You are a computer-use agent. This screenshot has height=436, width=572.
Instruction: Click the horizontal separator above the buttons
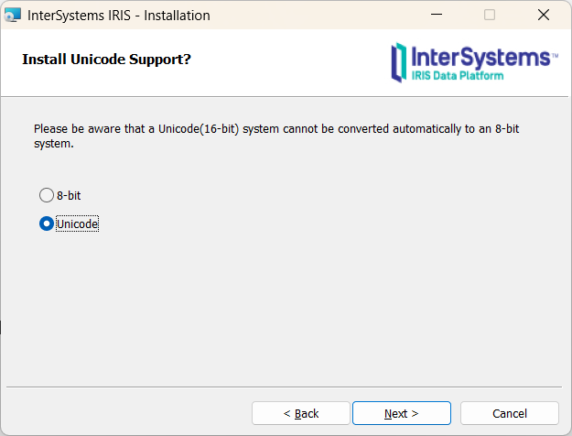[x=286, y=387]
